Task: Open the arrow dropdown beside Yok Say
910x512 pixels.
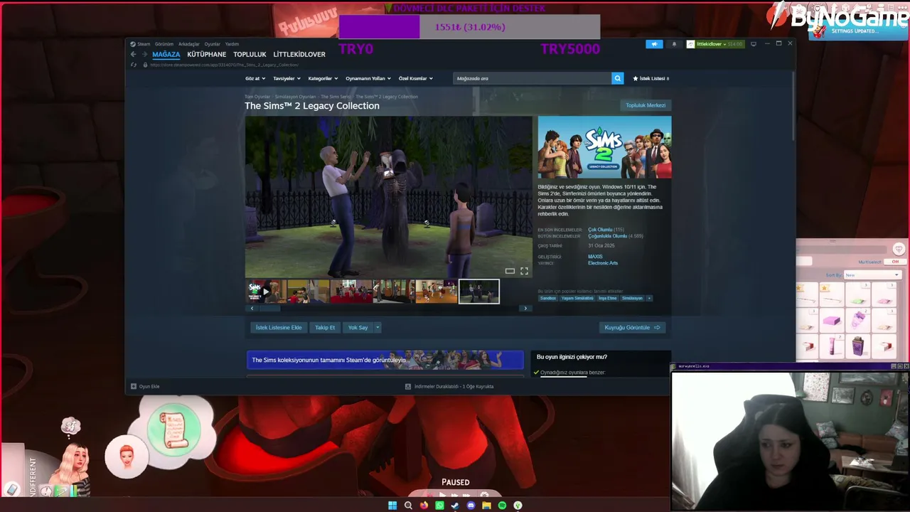Action: pos(378,327)
